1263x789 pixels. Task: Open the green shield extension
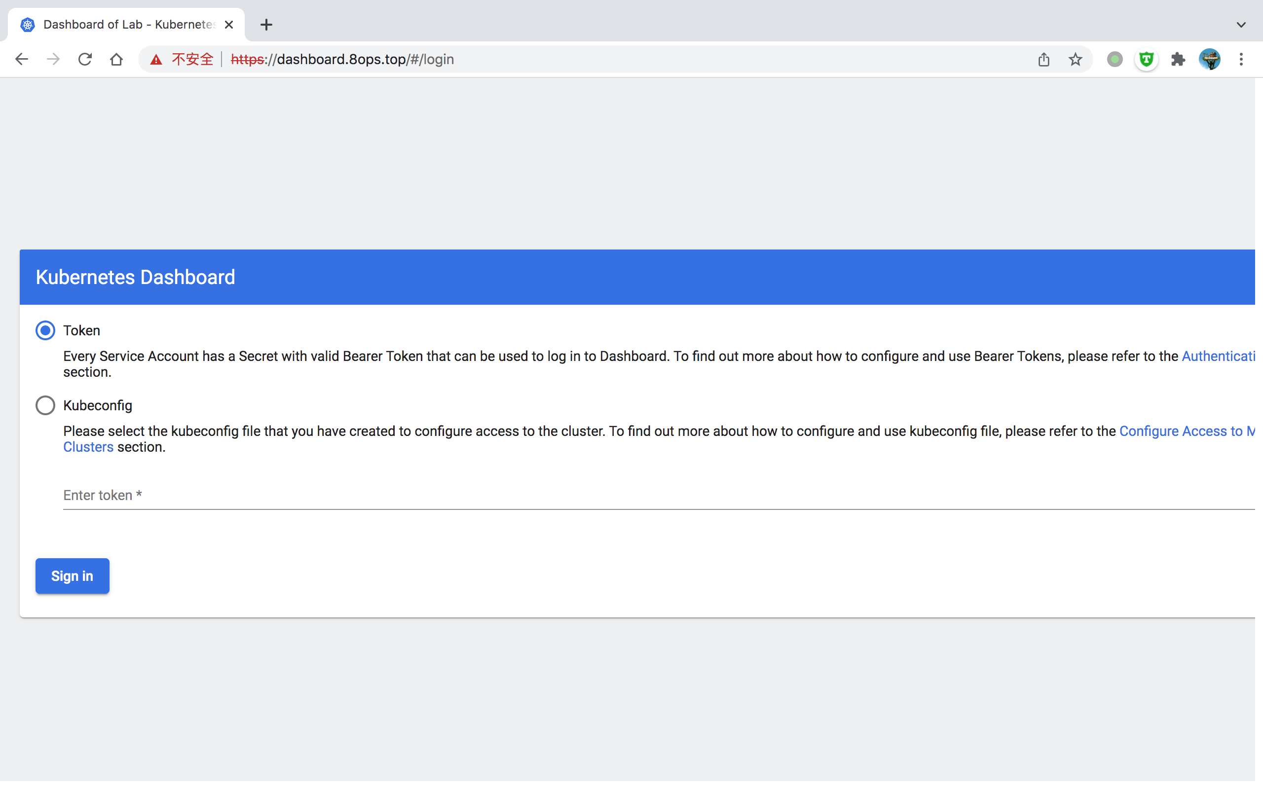(1146, 60)
